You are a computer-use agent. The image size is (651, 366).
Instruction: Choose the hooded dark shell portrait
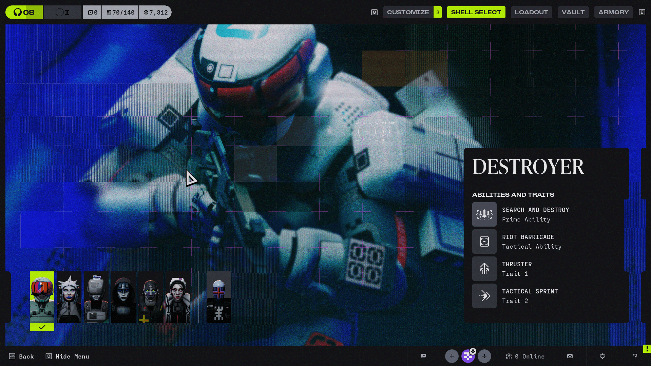point(123,297)
